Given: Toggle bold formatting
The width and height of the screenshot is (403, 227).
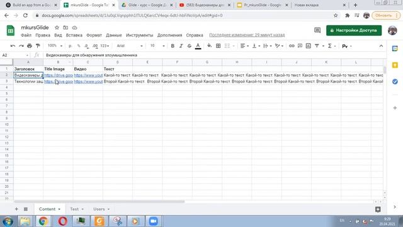Looking at the screenshot, I should (x=173, y=46).
